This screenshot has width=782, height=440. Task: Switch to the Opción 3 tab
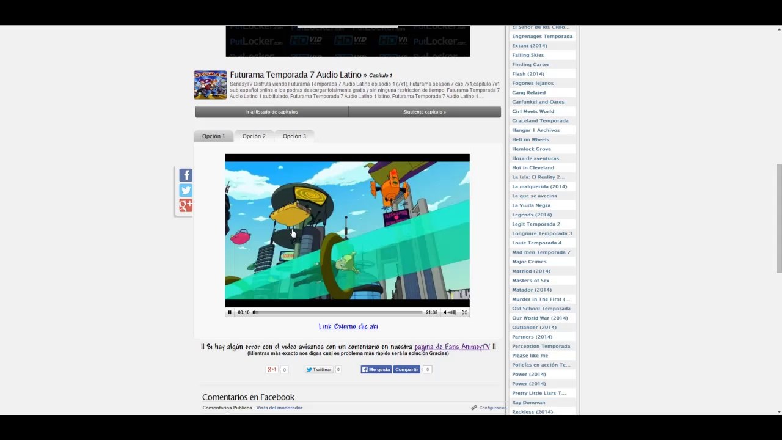tap(294, 136)
